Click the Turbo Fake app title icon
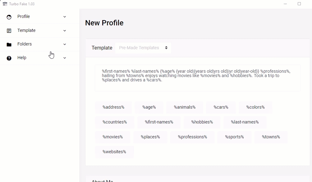The width and height of the screenshot is (312, 182). pos(5,4)
